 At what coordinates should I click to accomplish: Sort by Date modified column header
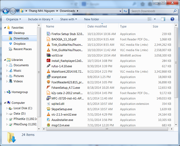[97, 26]
